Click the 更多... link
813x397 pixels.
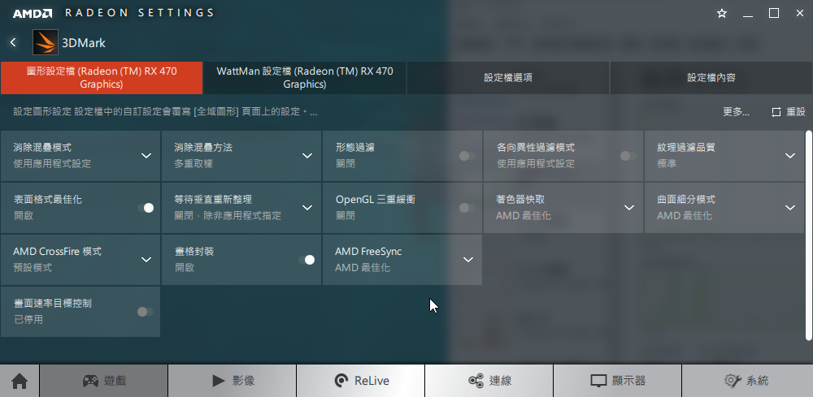click(x=737, y=112)
